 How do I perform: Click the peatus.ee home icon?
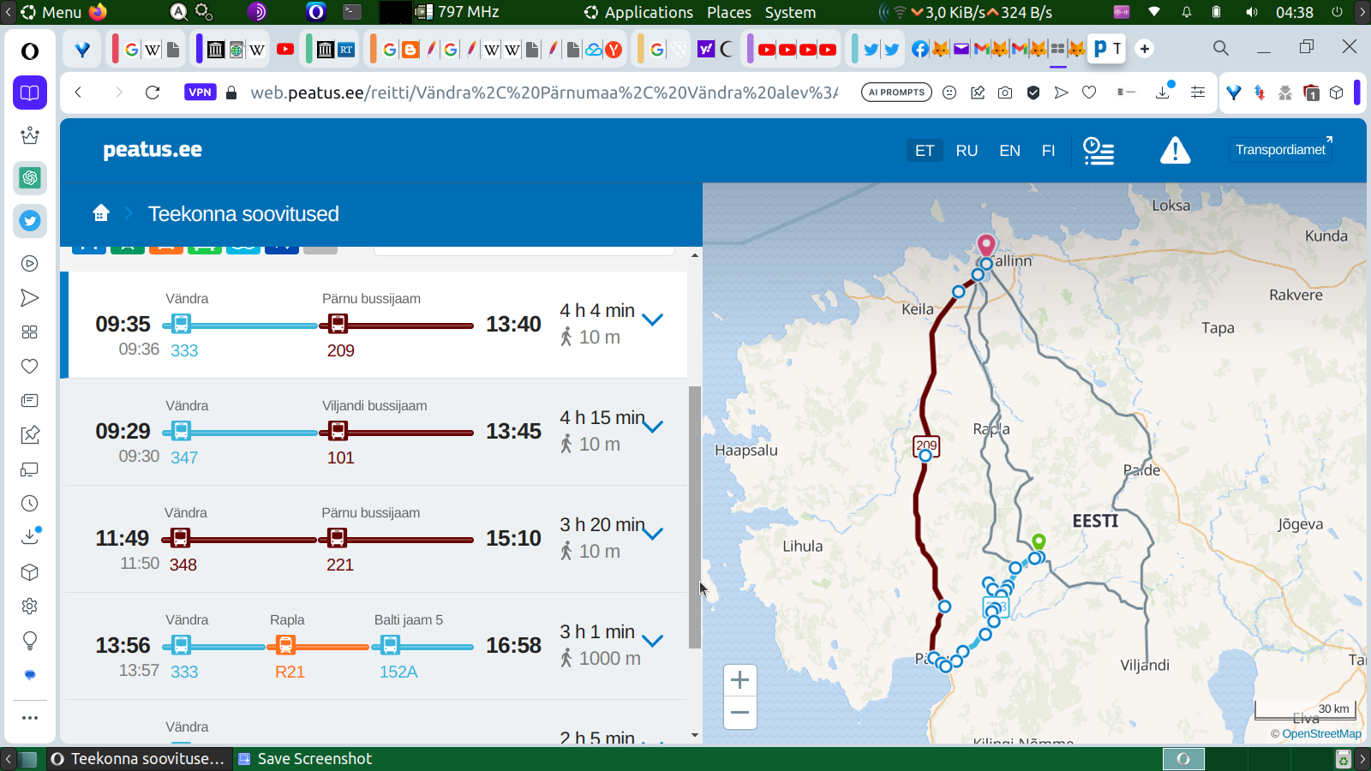click(x=101, y=213)
